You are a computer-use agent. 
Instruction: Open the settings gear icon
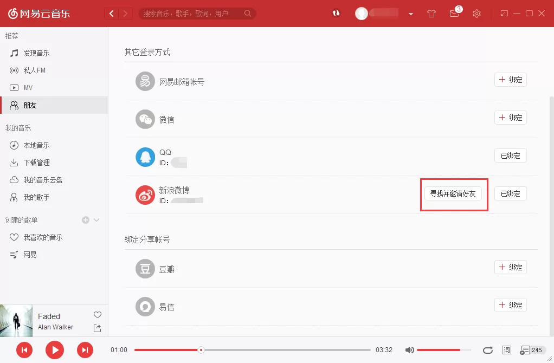476,14
